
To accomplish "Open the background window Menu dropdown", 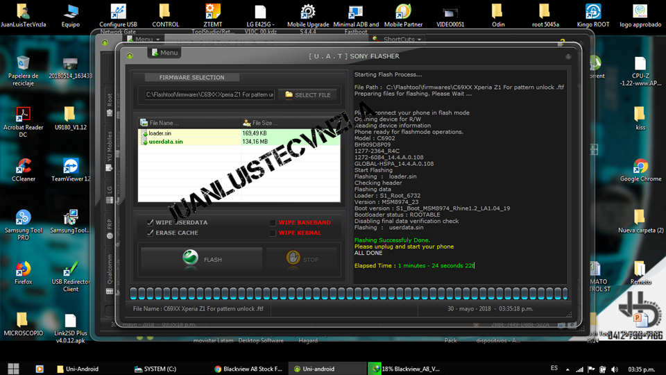I will tap(144, 39).
